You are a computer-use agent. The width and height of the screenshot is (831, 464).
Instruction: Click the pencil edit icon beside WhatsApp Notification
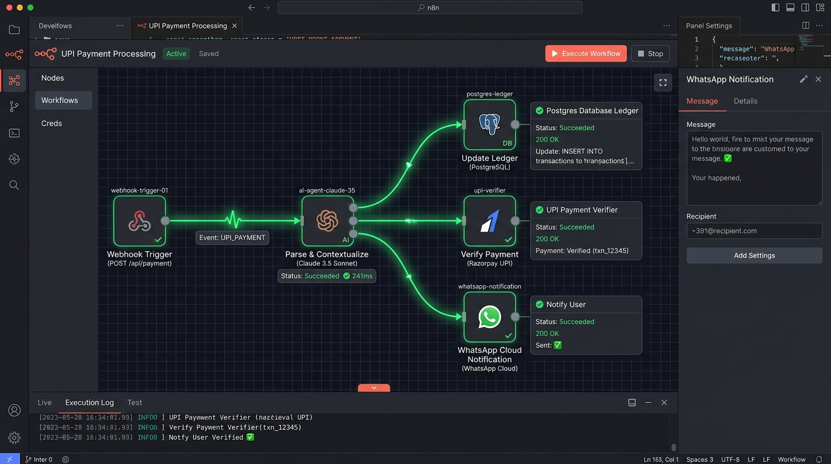click(803, 79)
